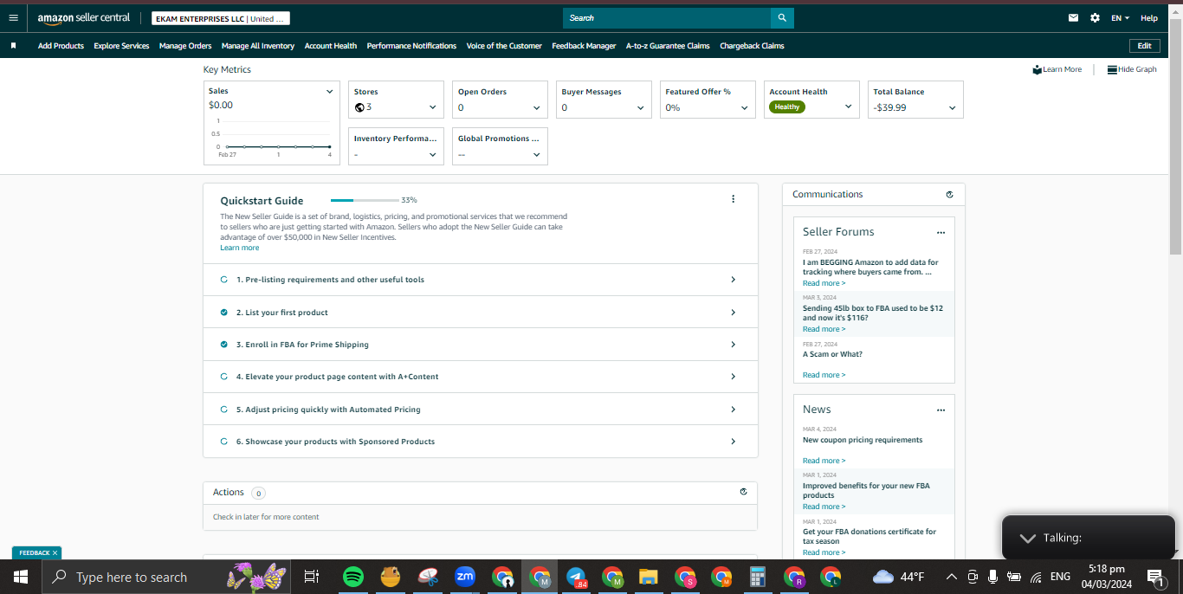Open Telegram from the taskbar

(577, 577)
